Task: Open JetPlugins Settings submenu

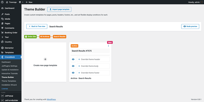Action: coord(9,66)
